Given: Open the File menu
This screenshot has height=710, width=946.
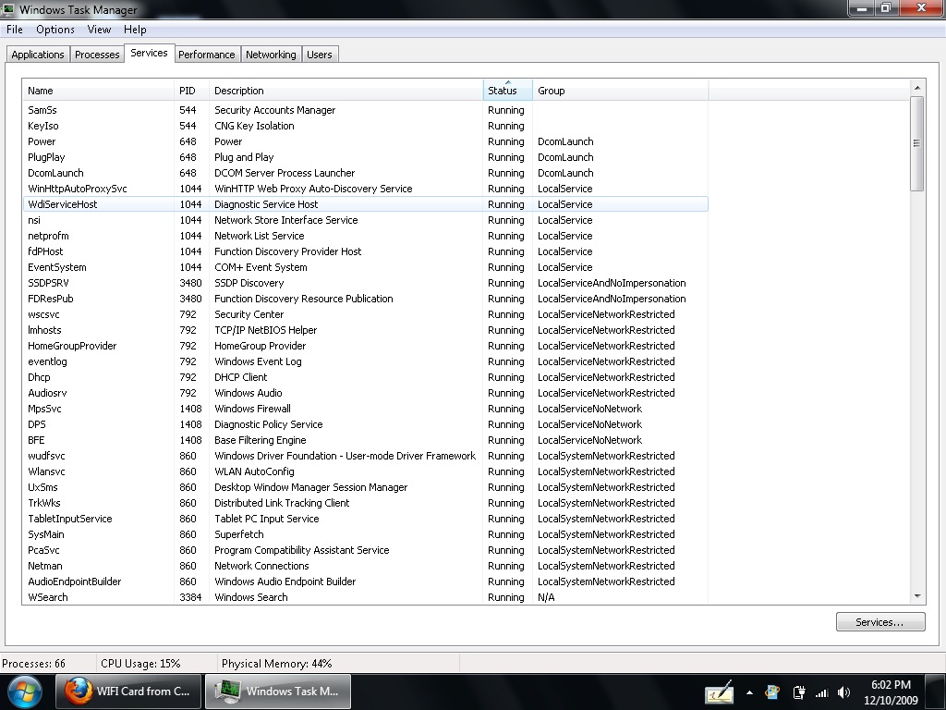Looking at the screenshot, I should click(x=15, y=30).
